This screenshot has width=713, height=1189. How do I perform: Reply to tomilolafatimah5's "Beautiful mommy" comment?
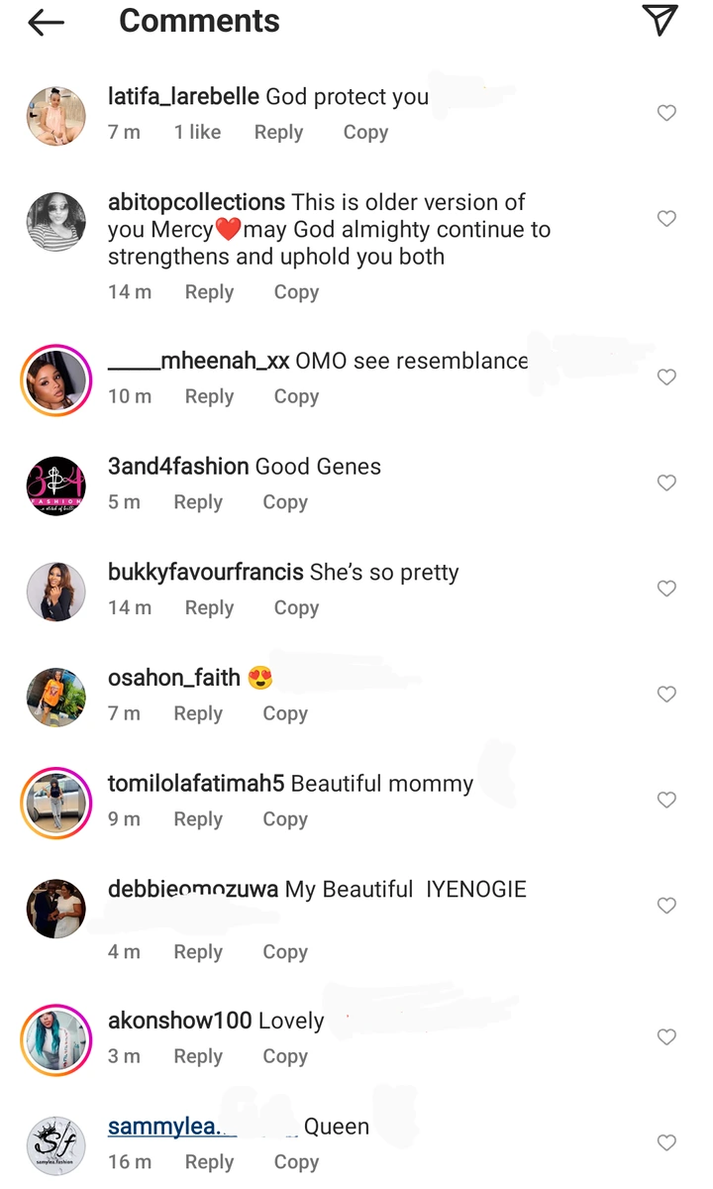[198, 819]
